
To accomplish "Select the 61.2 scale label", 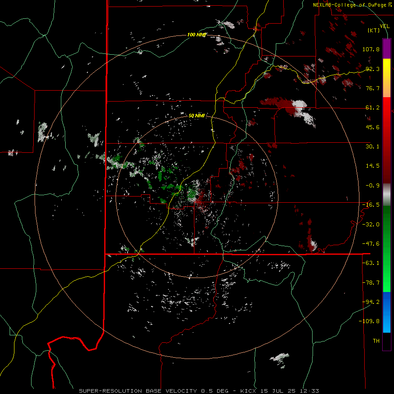I will pyautogui.click(x=373, y=108).
